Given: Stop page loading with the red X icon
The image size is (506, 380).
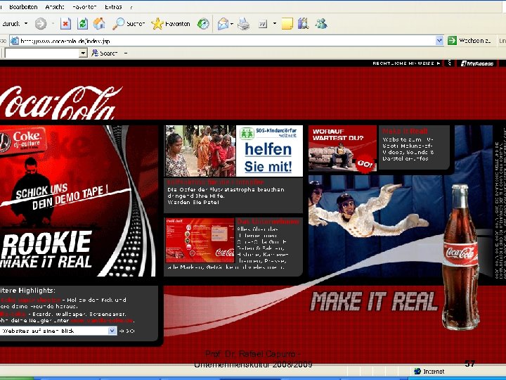Looking at the screenshot, I should pos(65,24).
